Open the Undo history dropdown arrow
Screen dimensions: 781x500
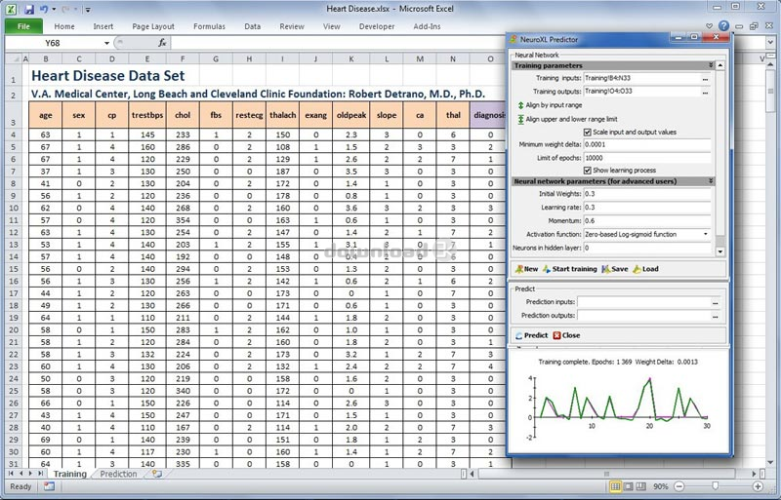[x=54, y=10]
